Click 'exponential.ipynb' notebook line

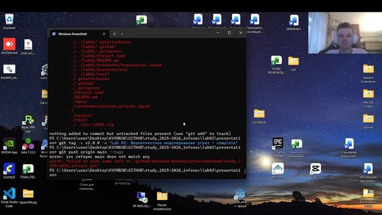click(116, 65)
